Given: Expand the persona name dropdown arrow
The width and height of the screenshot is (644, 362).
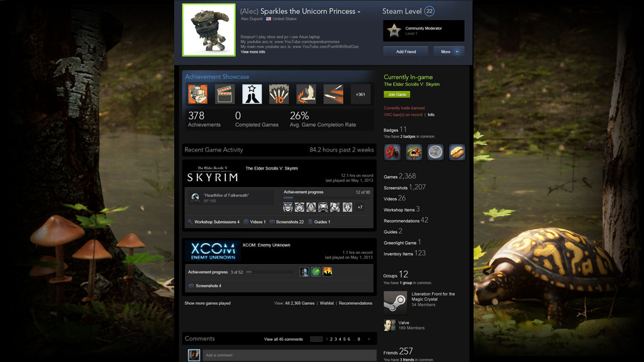Looking at the screenshot, I should pos(359,13).
